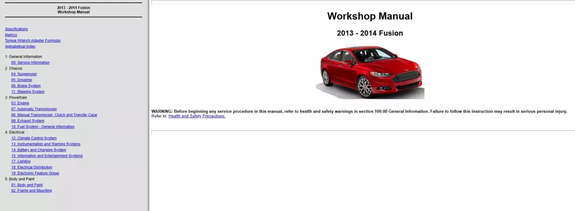Image resolution: width=575 pixels, height=211 pixels.
Task: Open section 05: Driveline
Action: (22, 80)
